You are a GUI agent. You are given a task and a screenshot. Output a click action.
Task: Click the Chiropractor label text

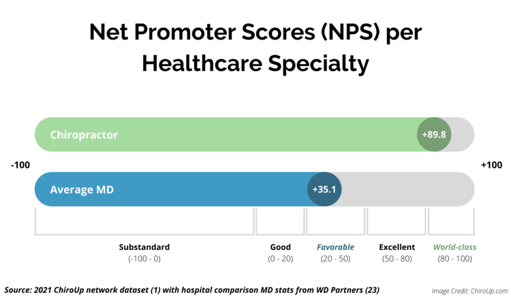(84, 135)
